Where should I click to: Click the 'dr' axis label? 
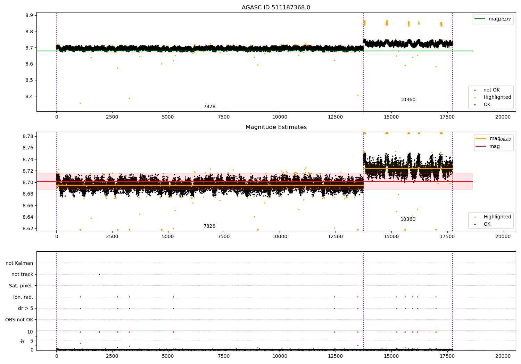tap(23, 341)
